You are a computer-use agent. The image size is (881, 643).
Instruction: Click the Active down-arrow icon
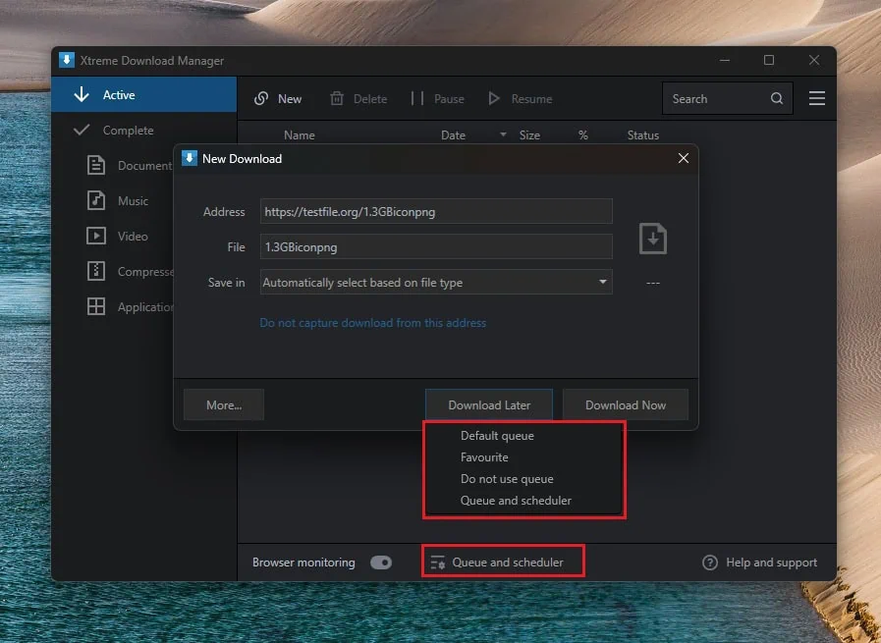[82, 94]
